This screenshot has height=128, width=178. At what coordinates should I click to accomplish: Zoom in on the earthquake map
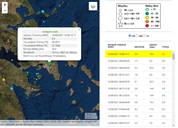5,5
